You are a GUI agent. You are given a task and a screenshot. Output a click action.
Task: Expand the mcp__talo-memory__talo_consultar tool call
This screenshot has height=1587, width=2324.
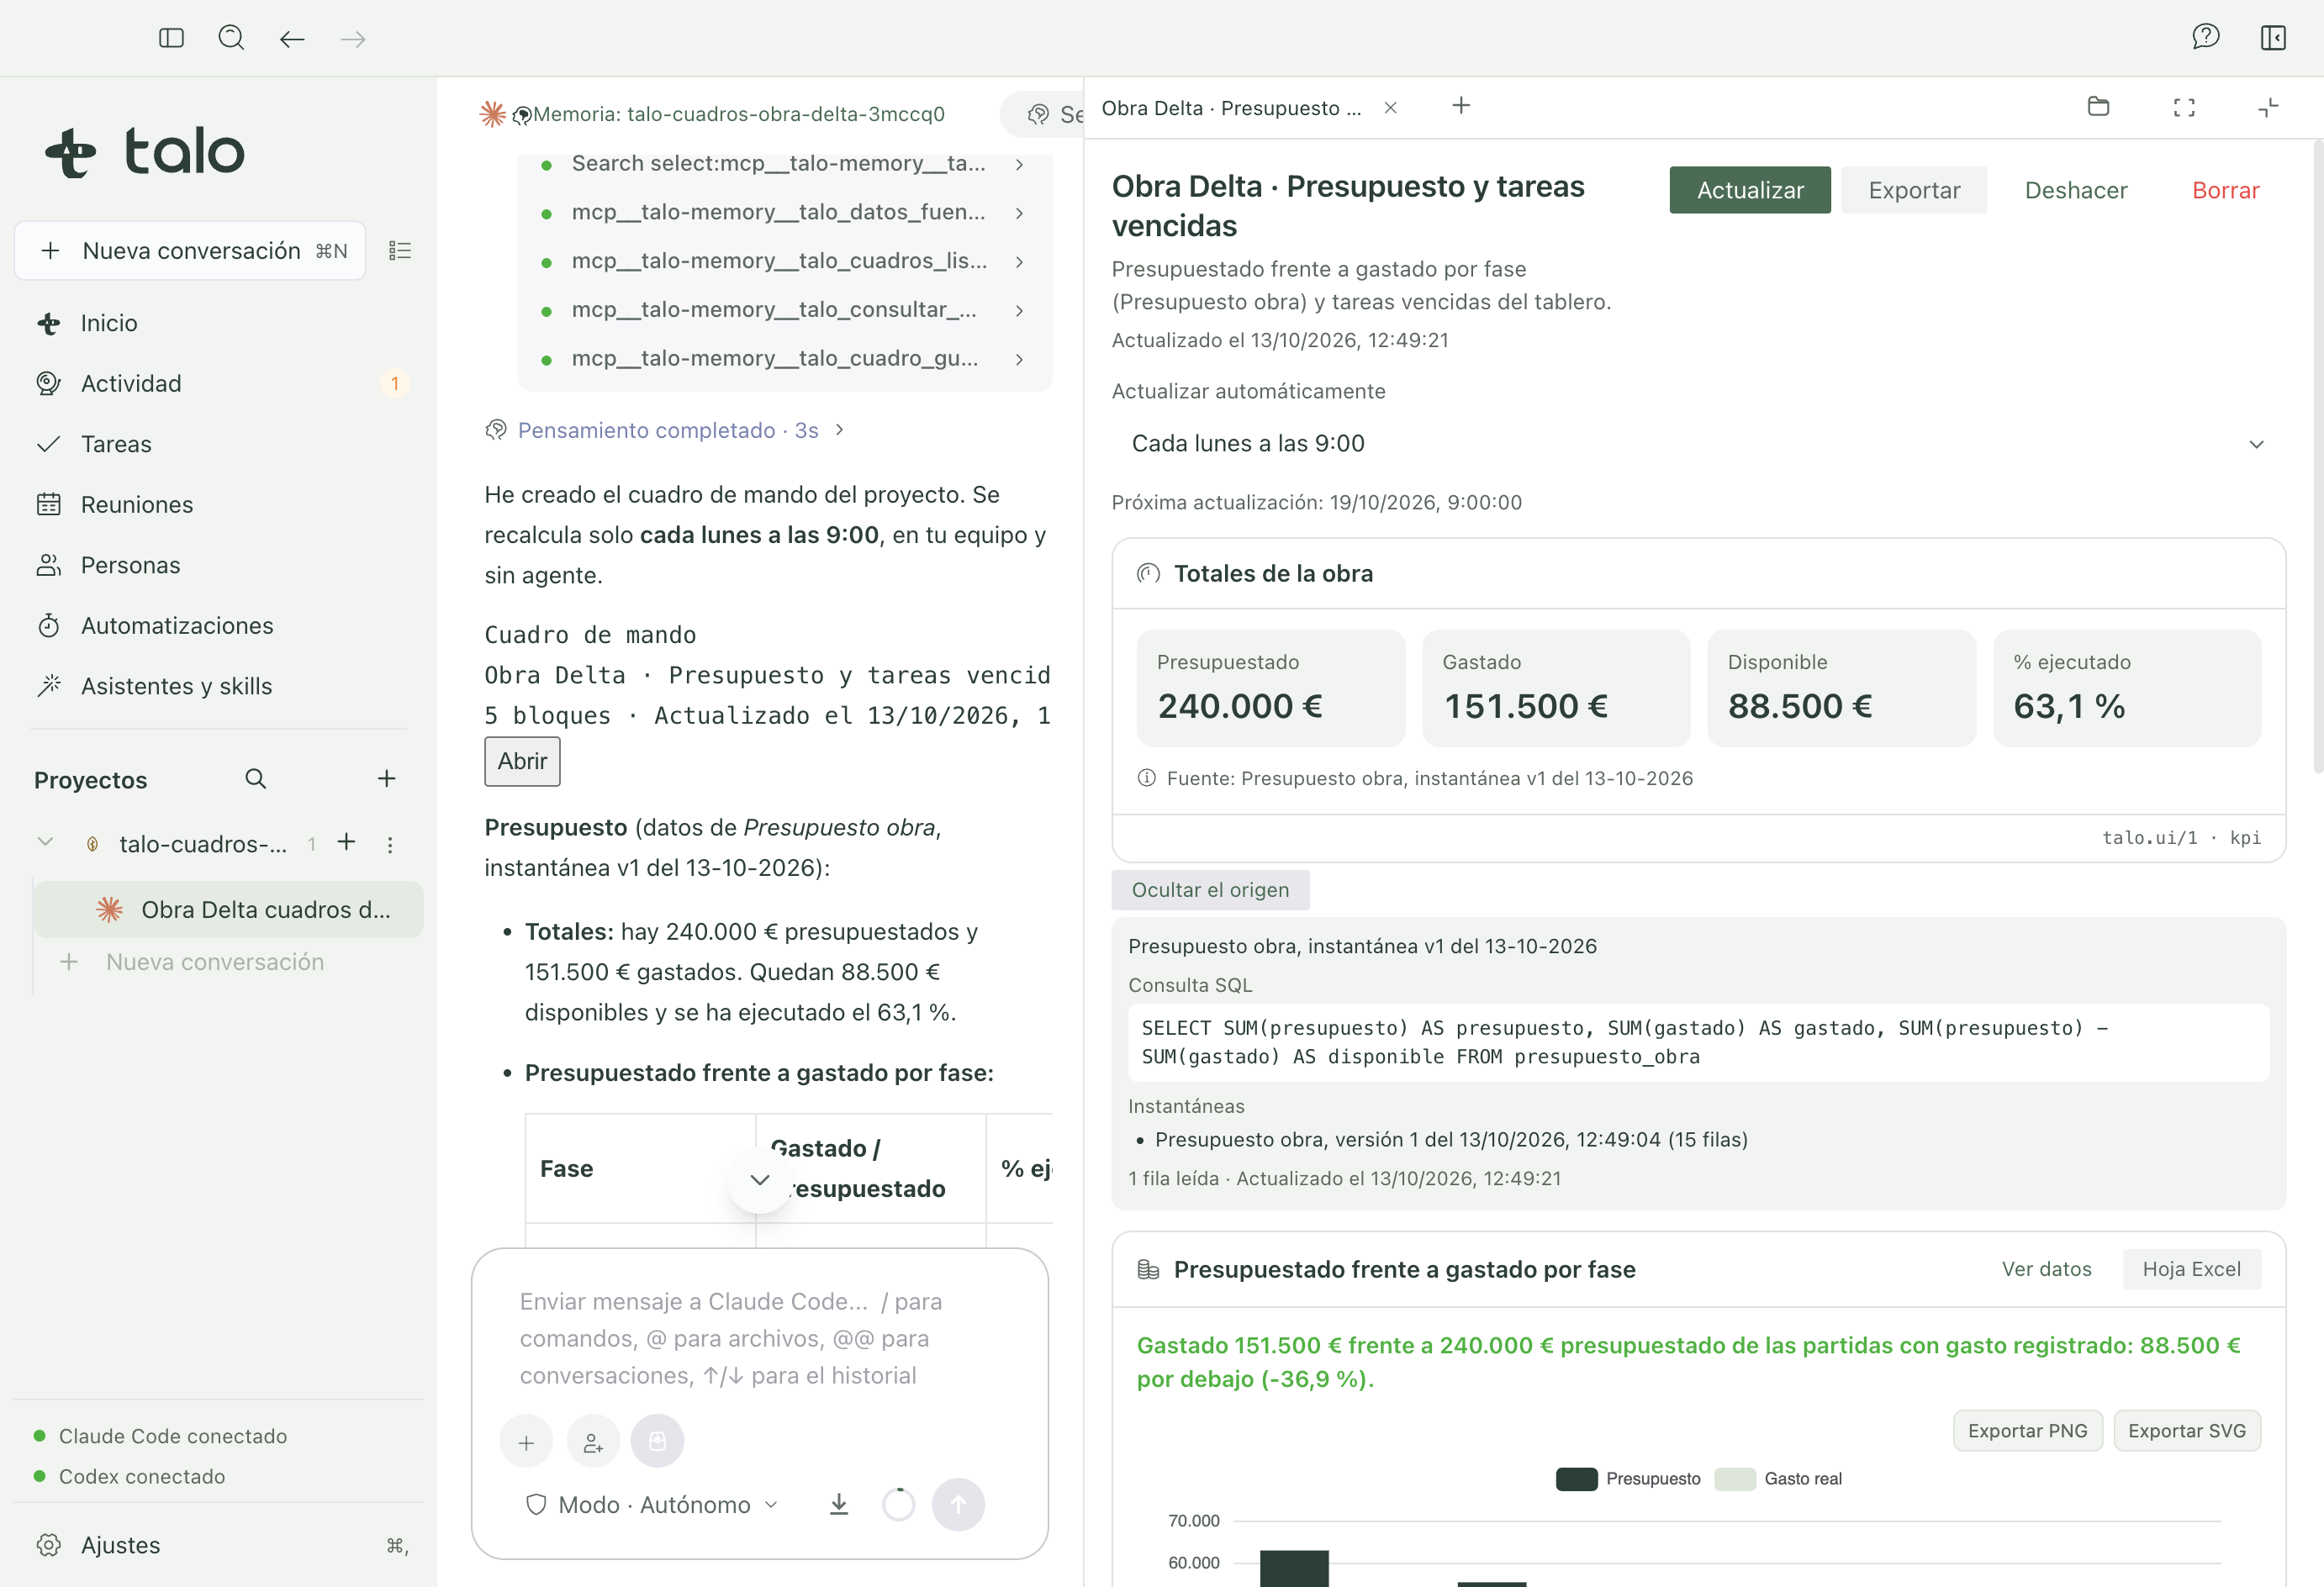(784, 310)
